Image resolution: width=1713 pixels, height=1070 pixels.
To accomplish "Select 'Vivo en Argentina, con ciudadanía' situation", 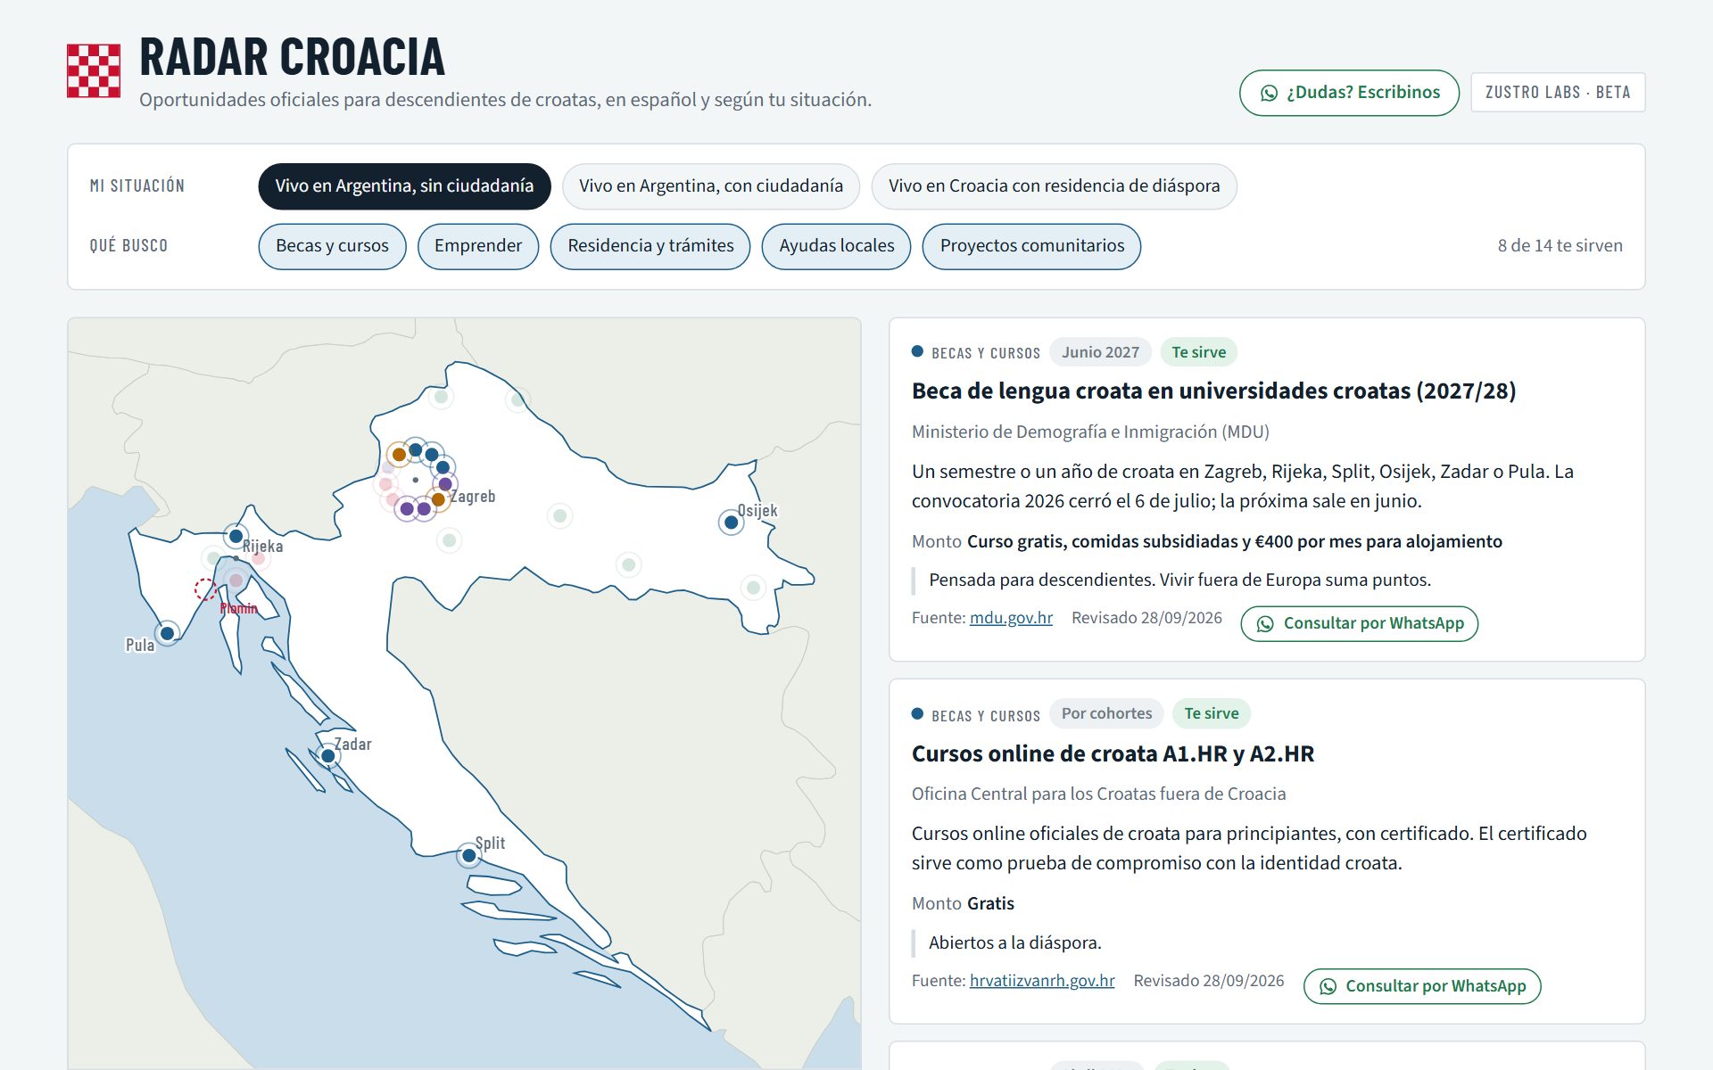I will 711,186.
